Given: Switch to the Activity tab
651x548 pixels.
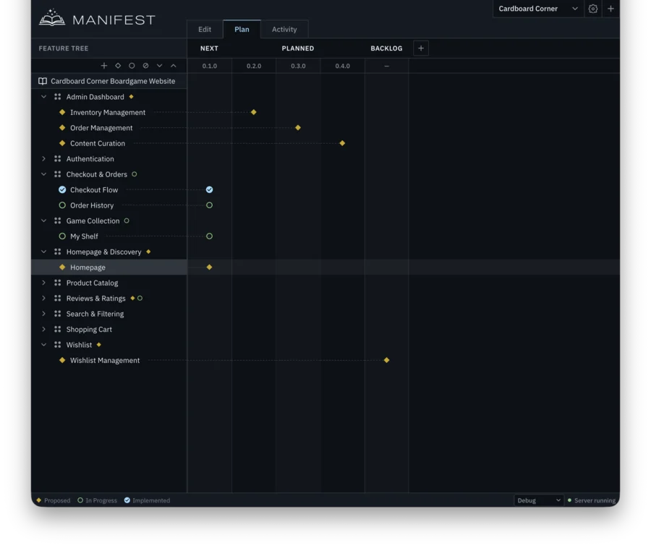Looking at the screenshot, I should point(284,29).
